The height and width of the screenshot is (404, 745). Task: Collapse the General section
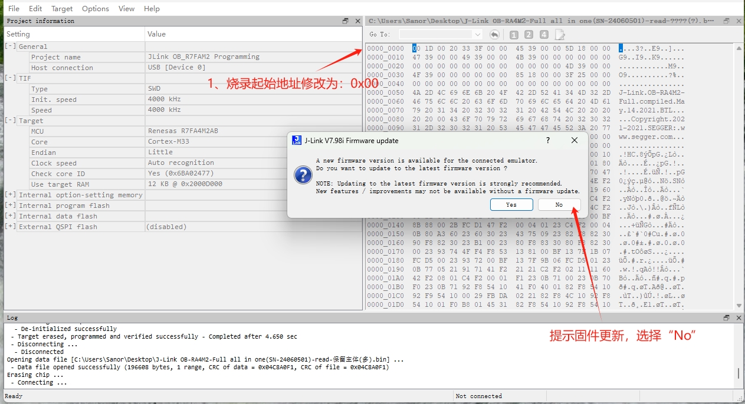coord(11,47)
